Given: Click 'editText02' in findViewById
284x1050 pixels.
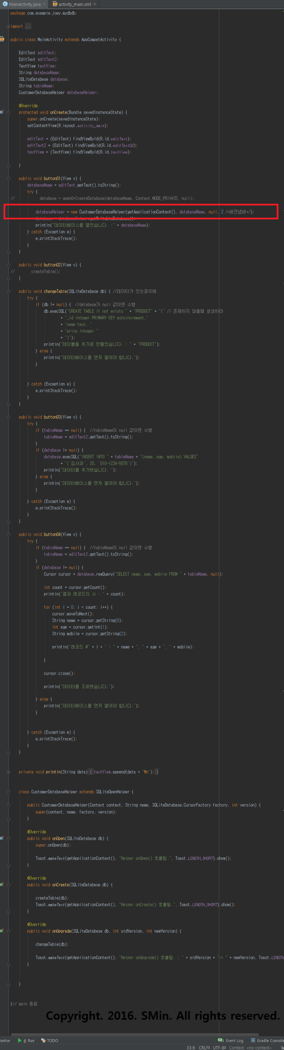Looking at the screenshot, I should coord(124,145).
